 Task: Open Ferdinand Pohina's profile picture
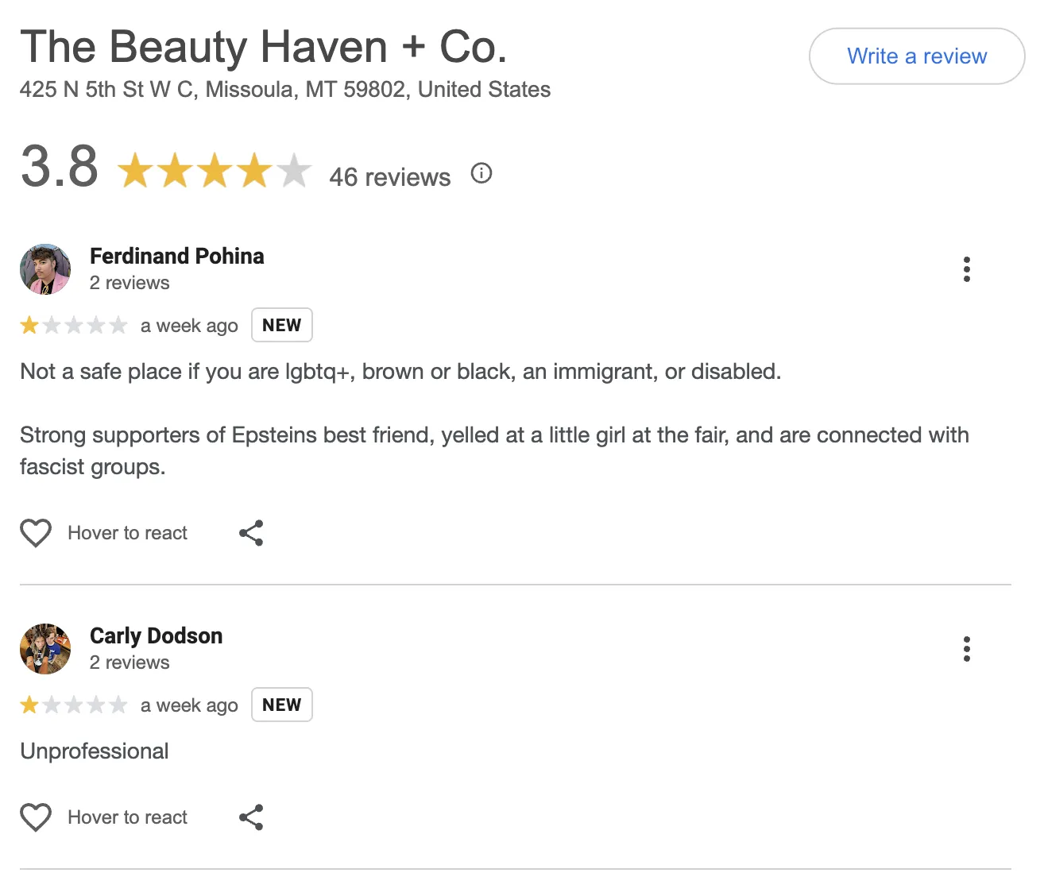tap(45, 269)
